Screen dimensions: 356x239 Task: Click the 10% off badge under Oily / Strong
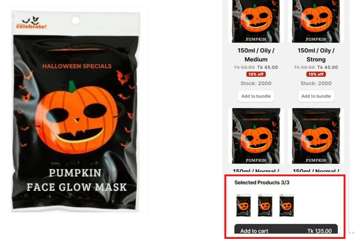tap(316, 74)
